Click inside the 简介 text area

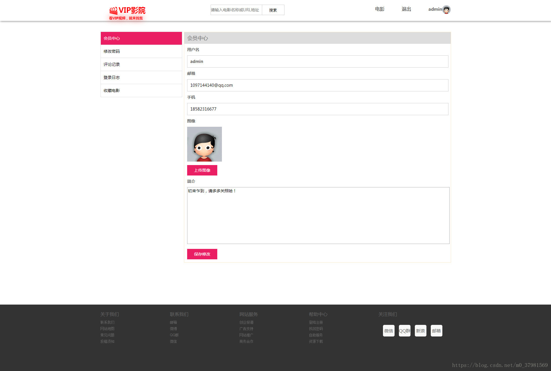coord(318,216)
